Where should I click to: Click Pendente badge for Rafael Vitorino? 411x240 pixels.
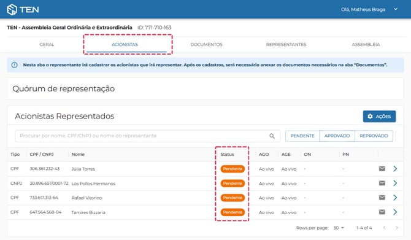[x=232, y=198]
